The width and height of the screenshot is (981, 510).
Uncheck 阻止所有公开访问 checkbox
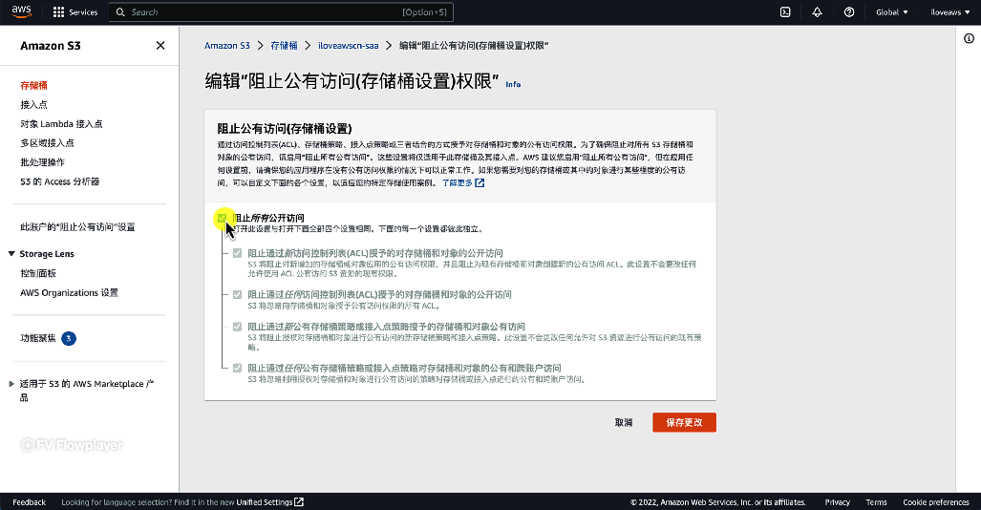pyautogui.click(x=223, y=218)
